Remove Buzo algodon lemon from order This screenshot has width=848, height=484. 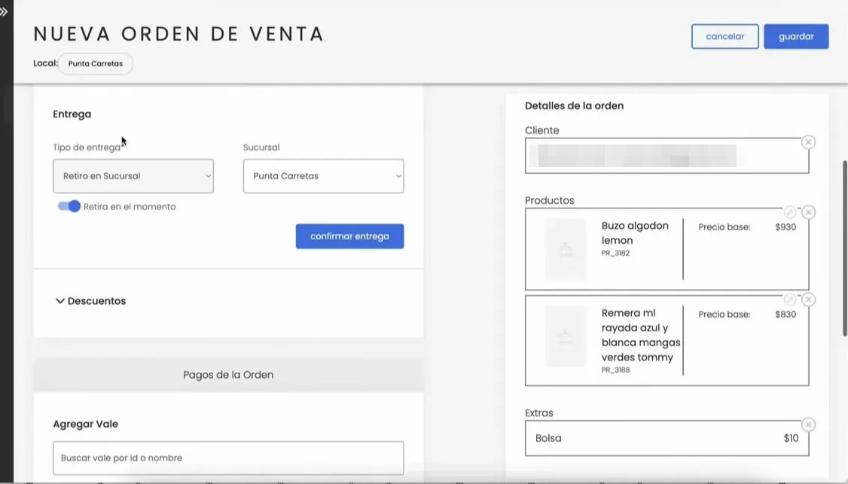tap(808, 212)
